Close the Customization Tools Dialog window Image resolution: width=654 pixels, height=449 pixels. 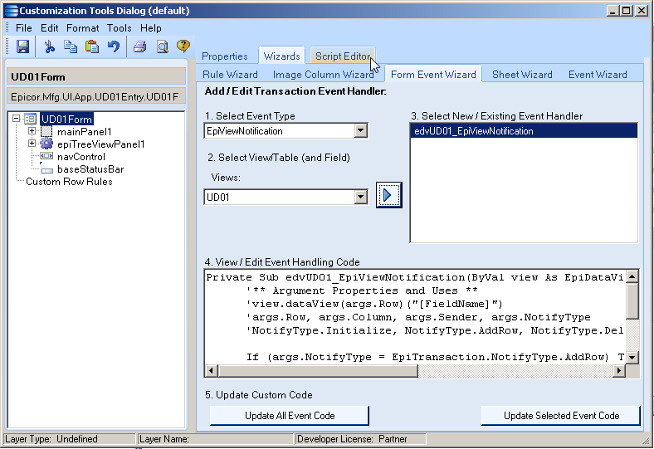click(x=641, y=11)
